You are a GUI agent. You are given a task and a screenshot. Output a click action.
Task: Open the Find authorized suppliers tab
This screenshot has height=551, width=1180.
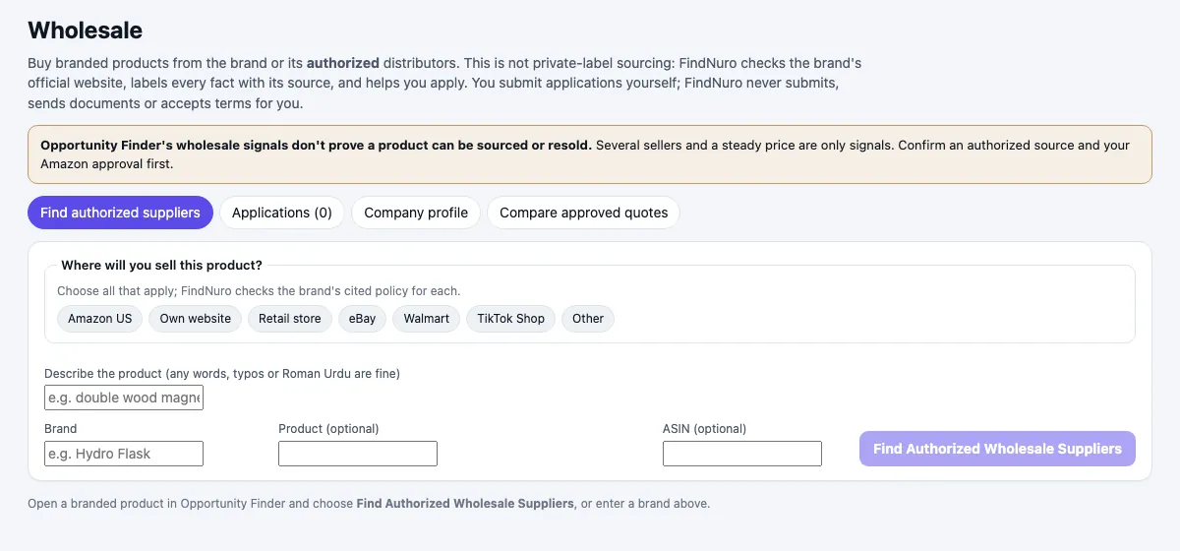[120, 213]
